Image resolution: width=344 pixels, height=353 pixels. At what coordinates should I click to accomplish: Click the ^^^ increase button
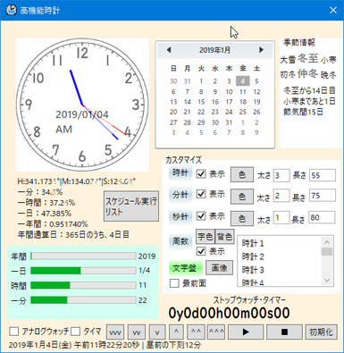[x=216, y=332]
